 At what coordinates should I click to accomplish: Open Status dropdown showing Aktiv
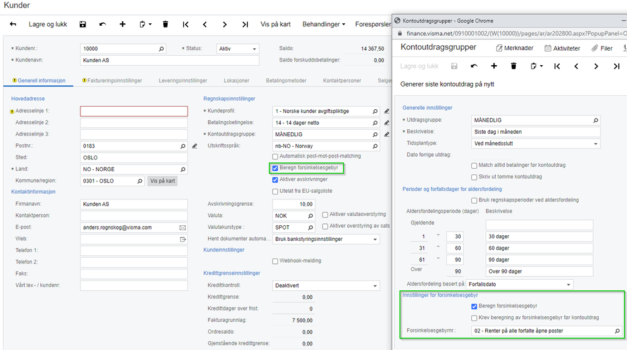(237, 49)
